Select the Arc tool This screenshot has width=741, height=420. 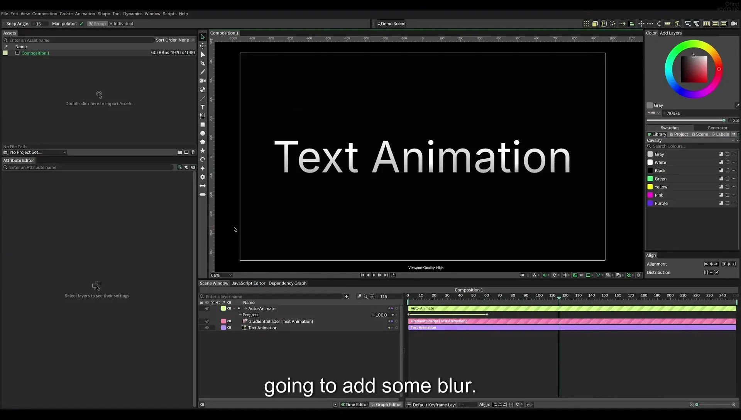[x=202, y=159]
